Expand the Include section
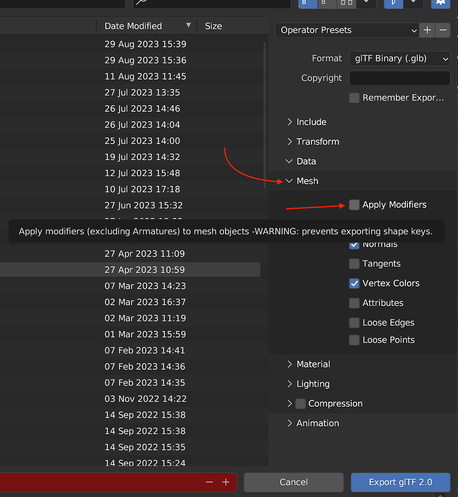Viewport: 458px width, 497px height. tap(306, 122)
